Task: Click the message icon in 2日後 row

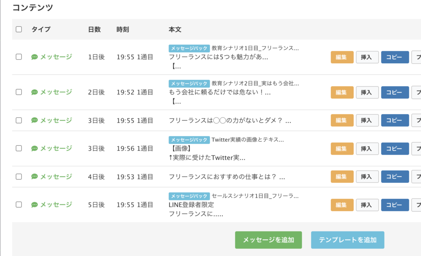Action: 35,92
